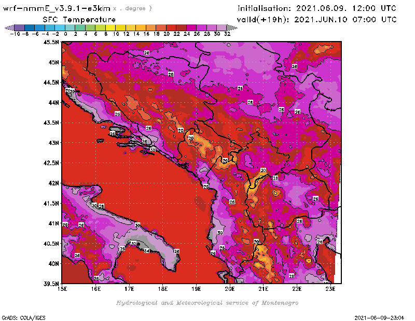Click the legend value '32'
Image resolution: width=415 pixels, height=321 pixels.
227,34
